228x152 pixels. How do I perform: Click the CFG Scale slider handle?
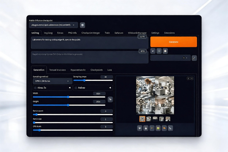(40, 130)
